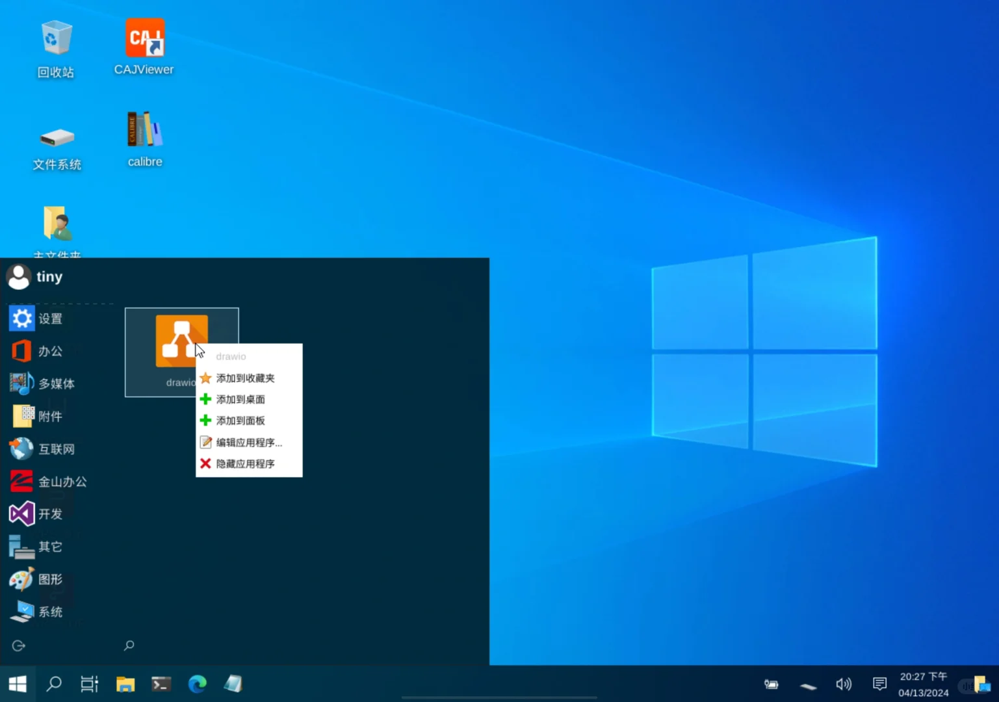
Task: Click the flat gray device icon in tray
Action: (x=808, y=686)
